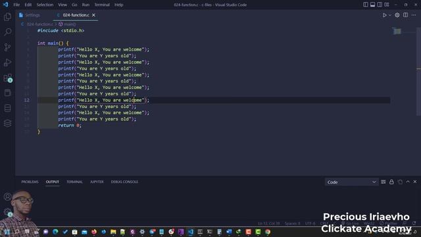
Task: Click the Go Live status bar button
Action: [x=350, y=223]
